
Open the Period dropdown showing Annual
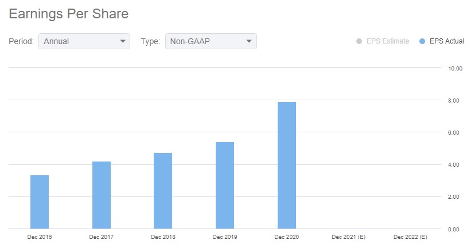tap(84, 41)
